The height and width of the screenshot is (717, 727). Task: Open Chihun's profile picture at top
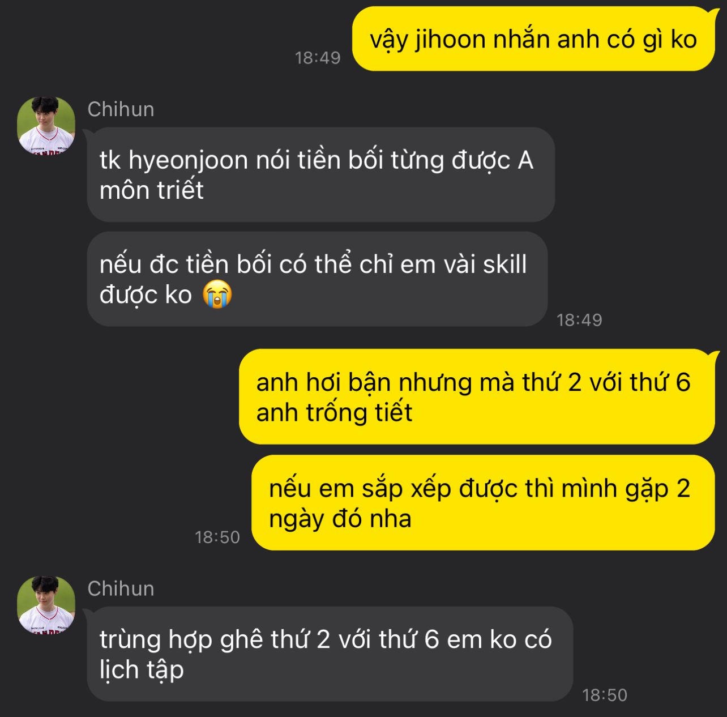tap(46, 126)
